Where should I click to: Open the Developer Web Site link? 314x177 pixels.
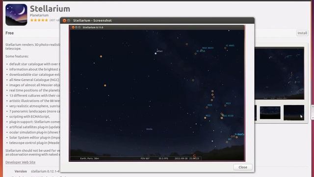point(20,162)
